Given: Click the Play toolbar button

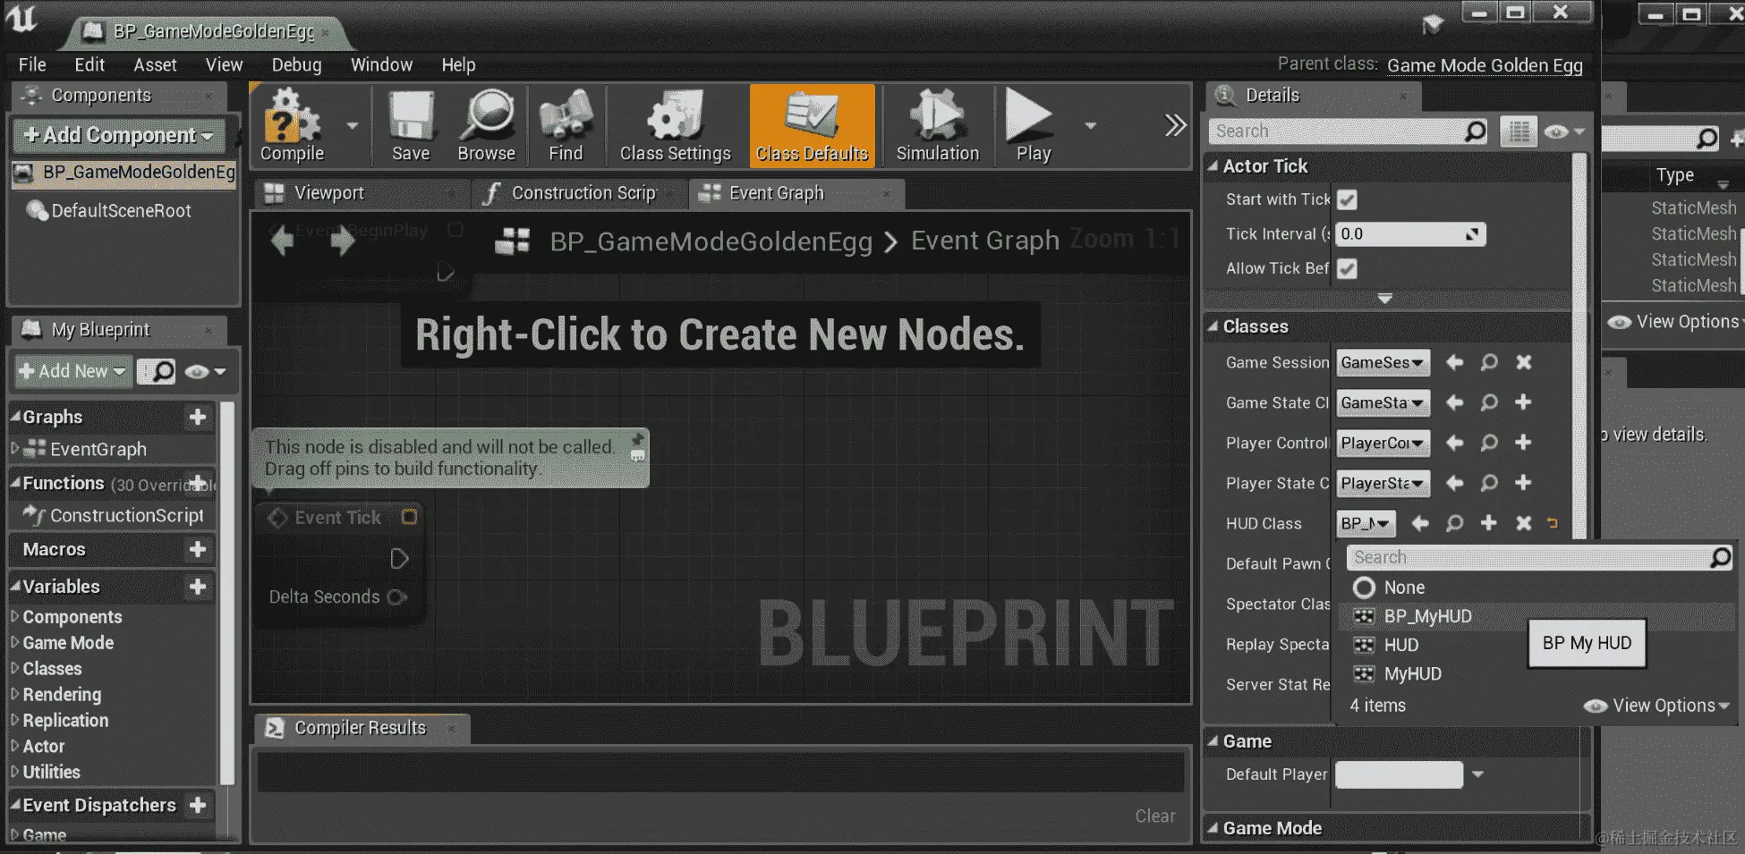Looking at the screenshot, I should click(x=1033, y=126).
